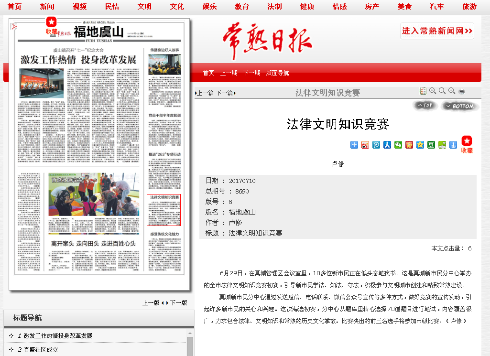The width and height of the screenshot is (490, 356).
Task: Open the 汽车 top menu item
Action: tap(437, 7)
